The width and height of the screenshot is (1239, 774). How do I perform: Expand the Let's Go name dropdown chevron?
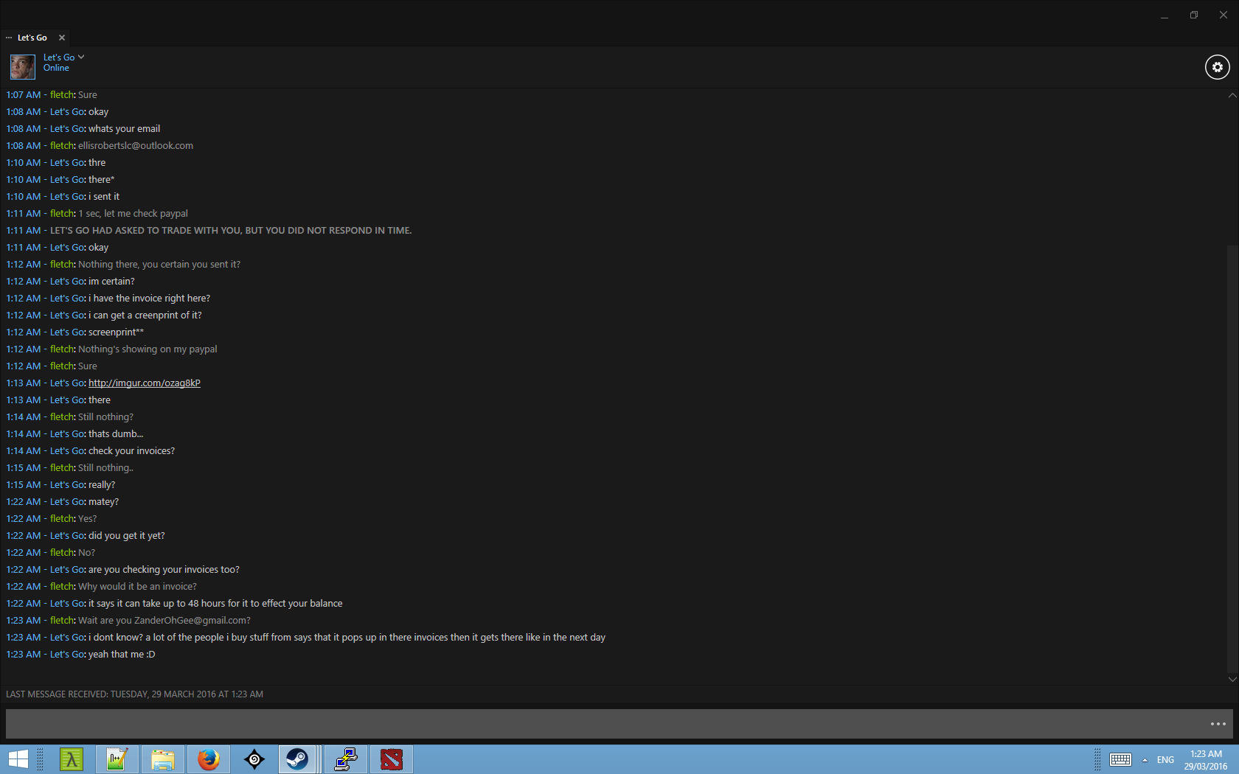[x=81, y=57]
